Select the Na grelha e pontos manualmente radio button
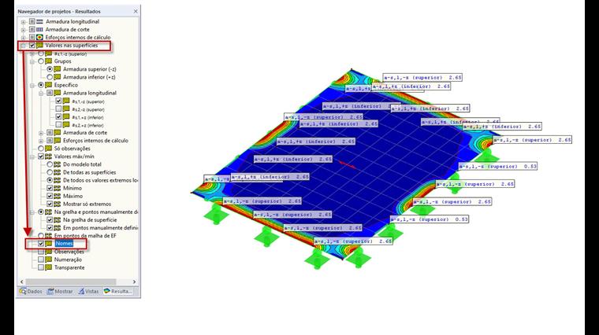This screenshot has height=335, width=599. pos(41,212)
